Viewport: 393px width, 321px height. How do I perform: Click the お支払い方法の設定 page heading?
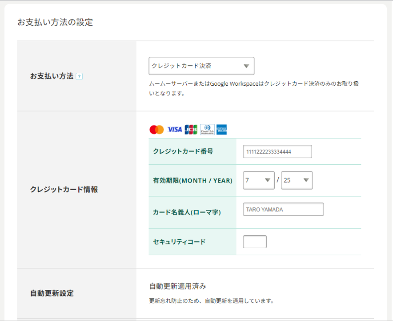[55, 22]
